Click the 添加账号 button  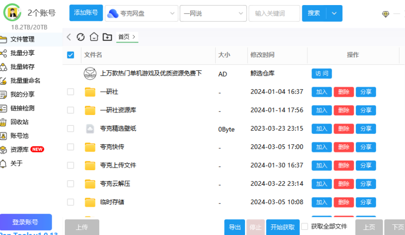coord(86,13)
